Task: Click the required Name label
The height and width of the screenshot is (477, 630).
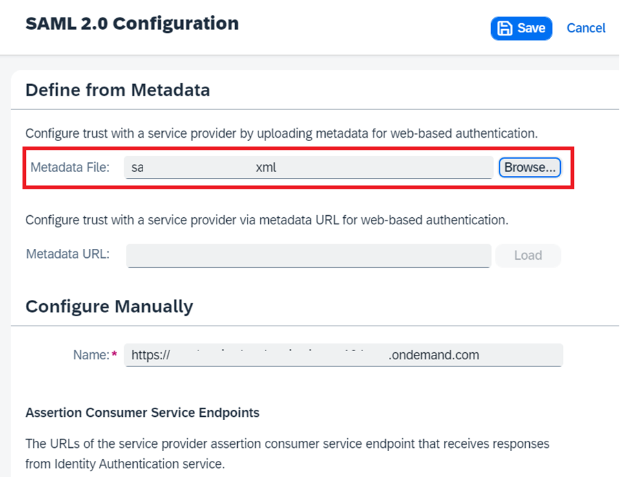Action: [x=91, y=355]
